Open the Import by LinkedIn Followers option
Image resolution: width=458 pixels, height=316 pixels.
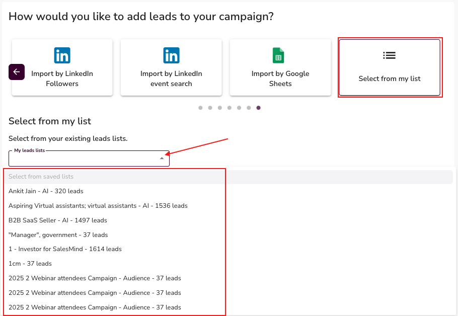point(62,78)
